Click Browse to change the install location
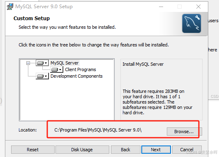This screenshot has height=157, width=219. pos(184,132)
